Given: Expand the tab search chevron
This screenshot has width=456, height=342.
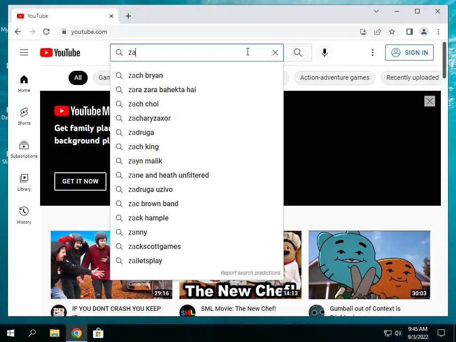Looking at the screenshot, I should pos(376,11).
